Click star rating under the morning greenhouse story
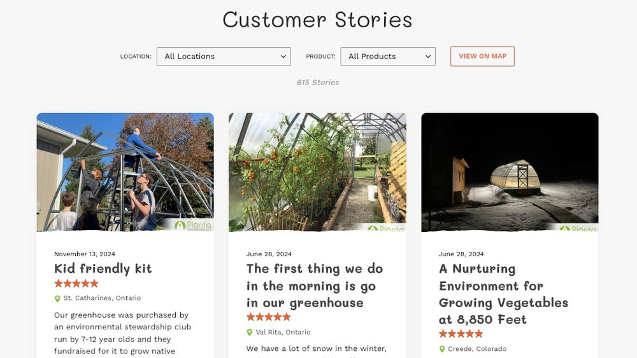 [x=269, y=317]
